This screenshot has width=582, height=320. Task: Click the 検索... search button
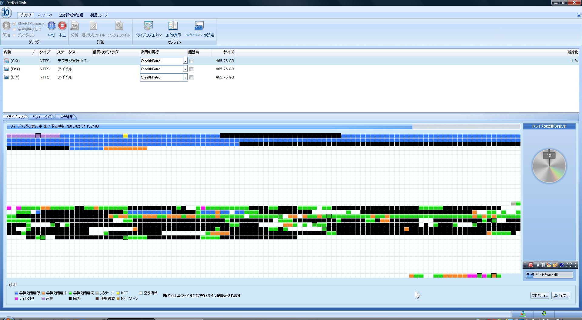(561, 295)
